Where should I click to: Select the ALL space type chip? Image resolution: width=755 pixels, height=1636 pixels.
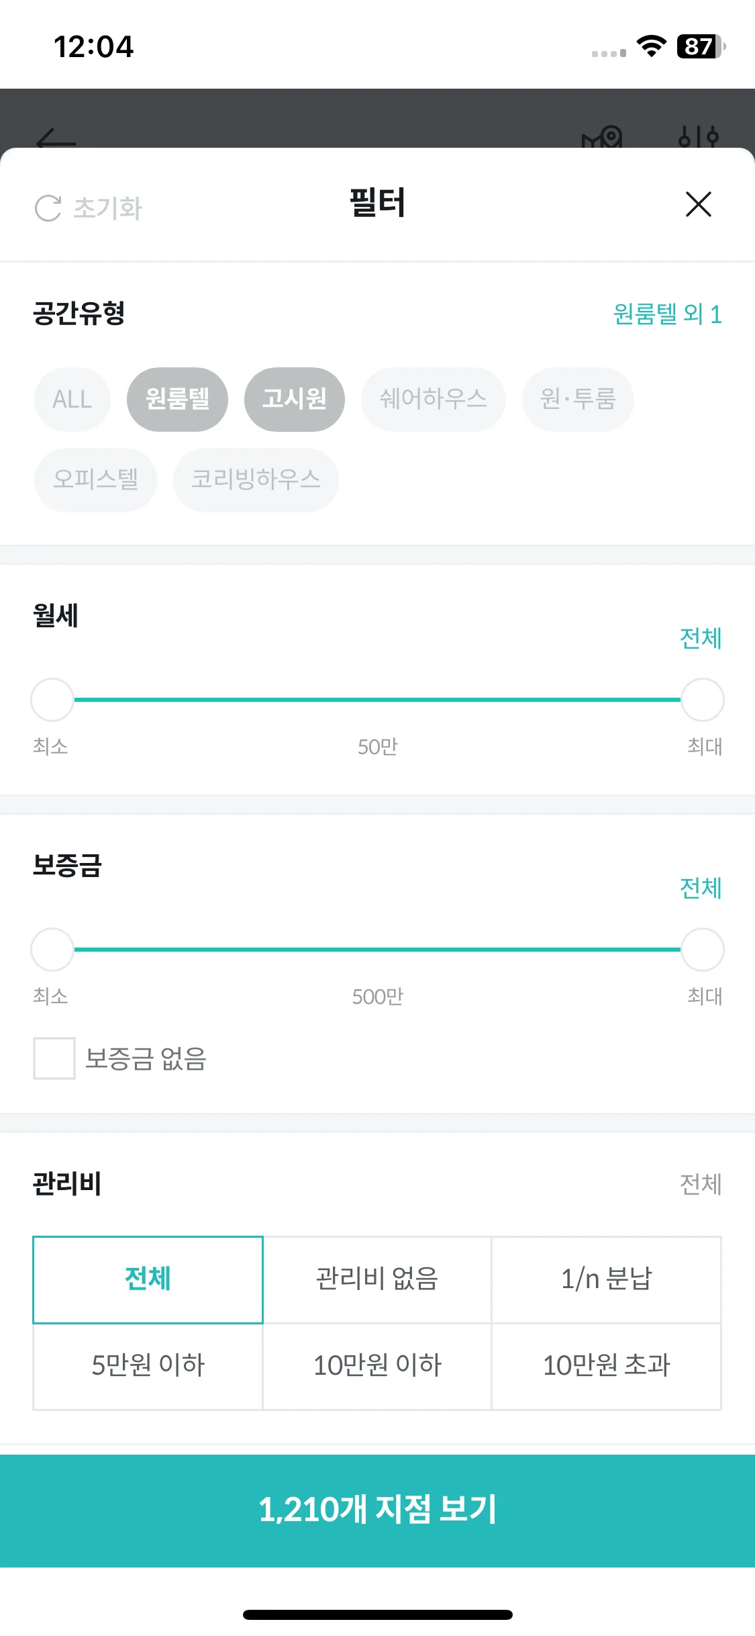(72, 399)
